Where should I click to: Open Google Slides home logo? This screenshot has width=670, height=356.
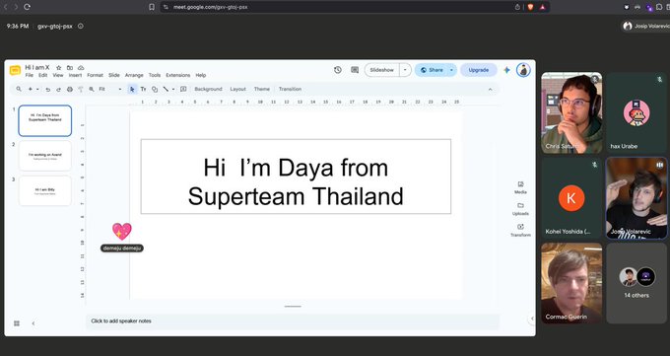coord(15,70)
